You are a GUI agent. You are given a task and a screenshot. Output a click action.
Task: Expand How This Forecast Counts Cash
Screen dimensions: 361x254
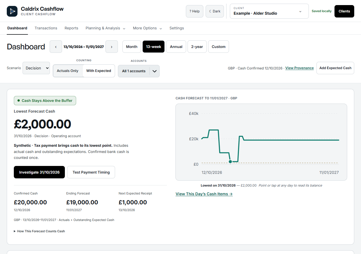pyautogui.click(x=39, y=231)
